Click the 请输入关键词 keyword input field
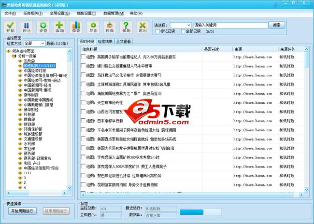The width and height of the screenshot is (314, 224). click(x=231, y=25)
